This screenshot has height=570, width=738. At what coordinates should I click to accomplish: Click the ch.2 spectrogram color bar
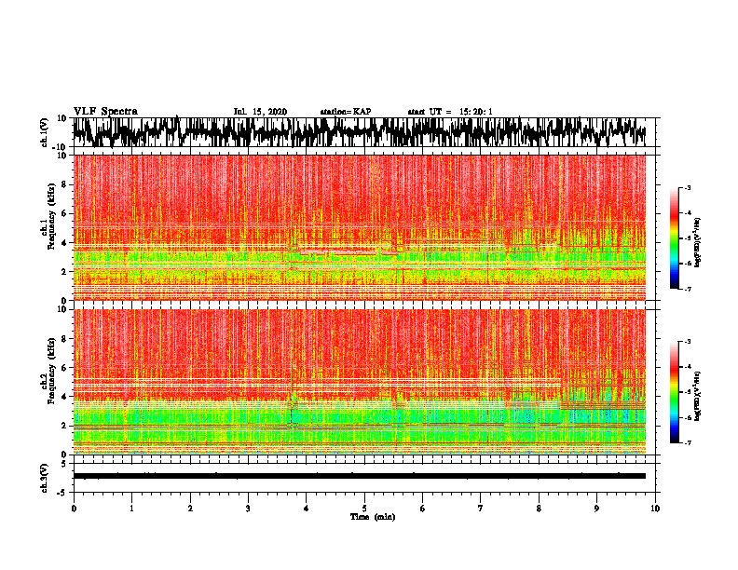675,392
